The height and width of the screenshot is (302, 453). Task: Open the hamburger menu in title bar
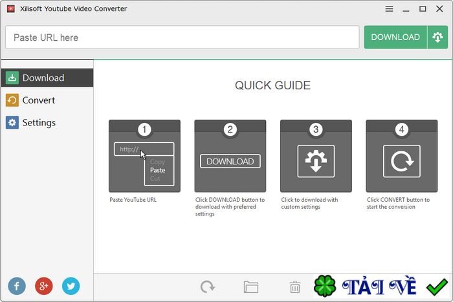coord(389,9)
